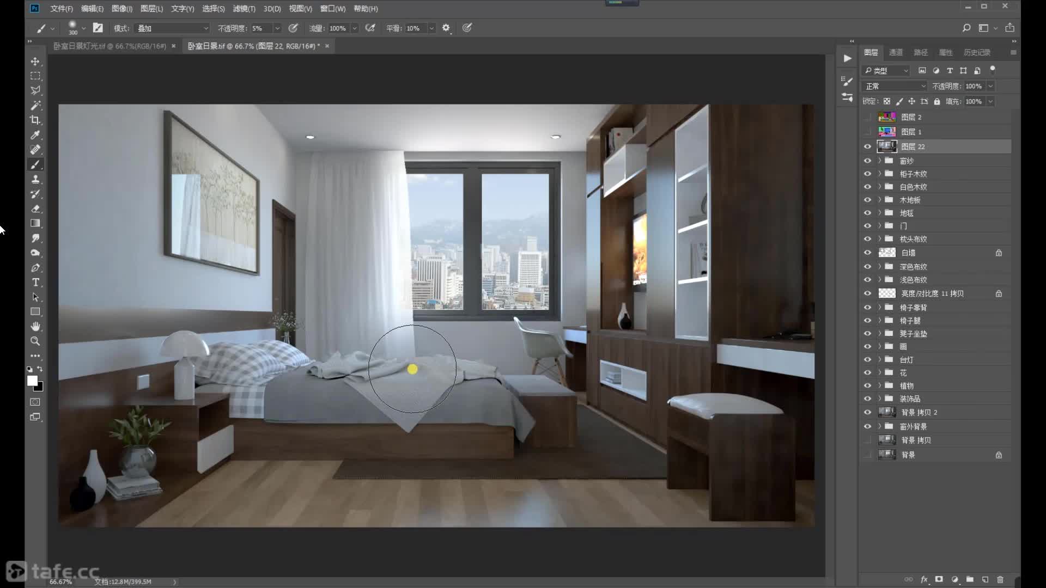Open the 文件(F) menu
This screenshot has height=588, width=1046.
pos(62,9)
